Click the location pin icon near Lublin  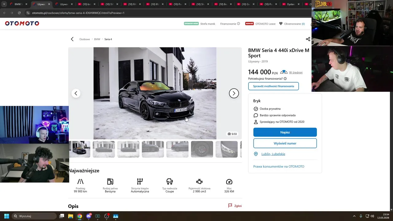pos(256,154)
